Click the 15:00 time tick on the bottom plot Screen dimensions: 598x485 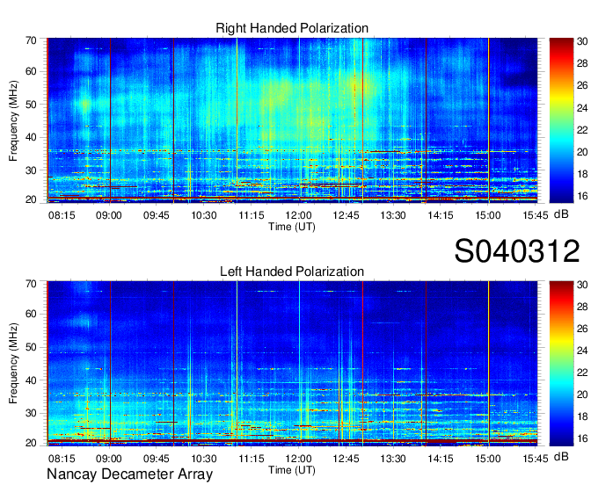(x=488, y=459)
